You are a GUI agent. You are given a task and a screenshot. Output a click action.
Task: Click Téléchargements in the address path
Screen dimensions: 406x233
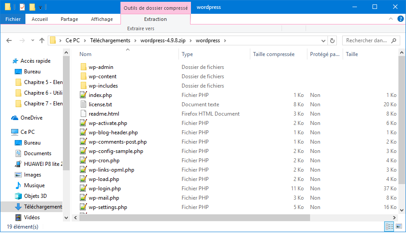click(110, 40)
